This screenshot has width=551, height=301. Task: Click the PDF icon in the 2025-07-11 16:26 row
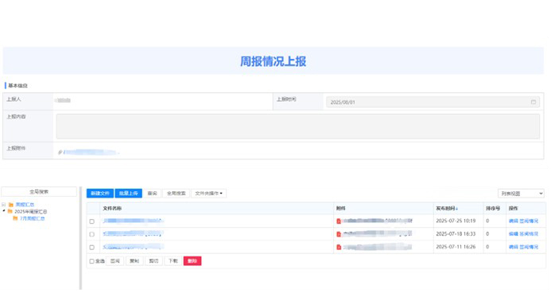339,247
